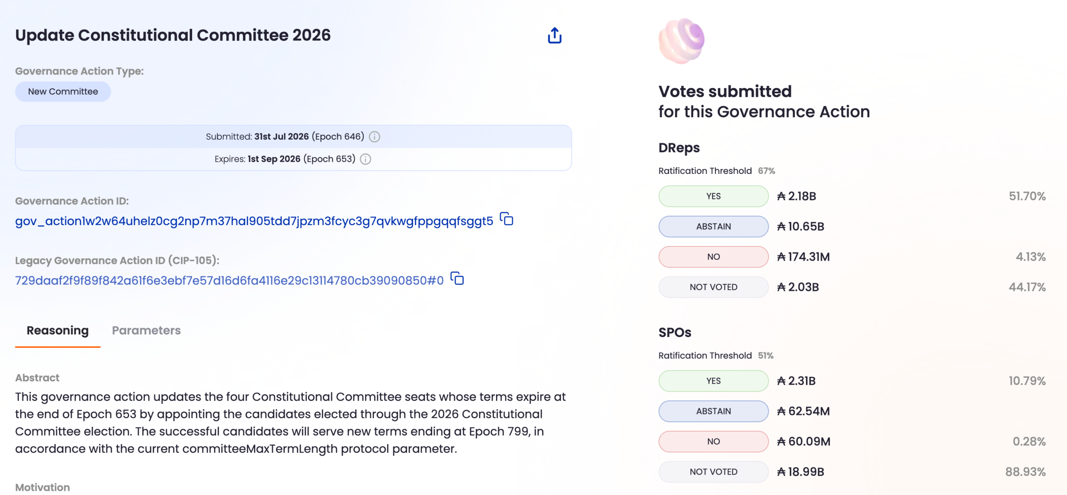Click the SPOs YES vote pill
This screenshot has height=495, width=1067.
pyautogui.click(x=713, y=381)
